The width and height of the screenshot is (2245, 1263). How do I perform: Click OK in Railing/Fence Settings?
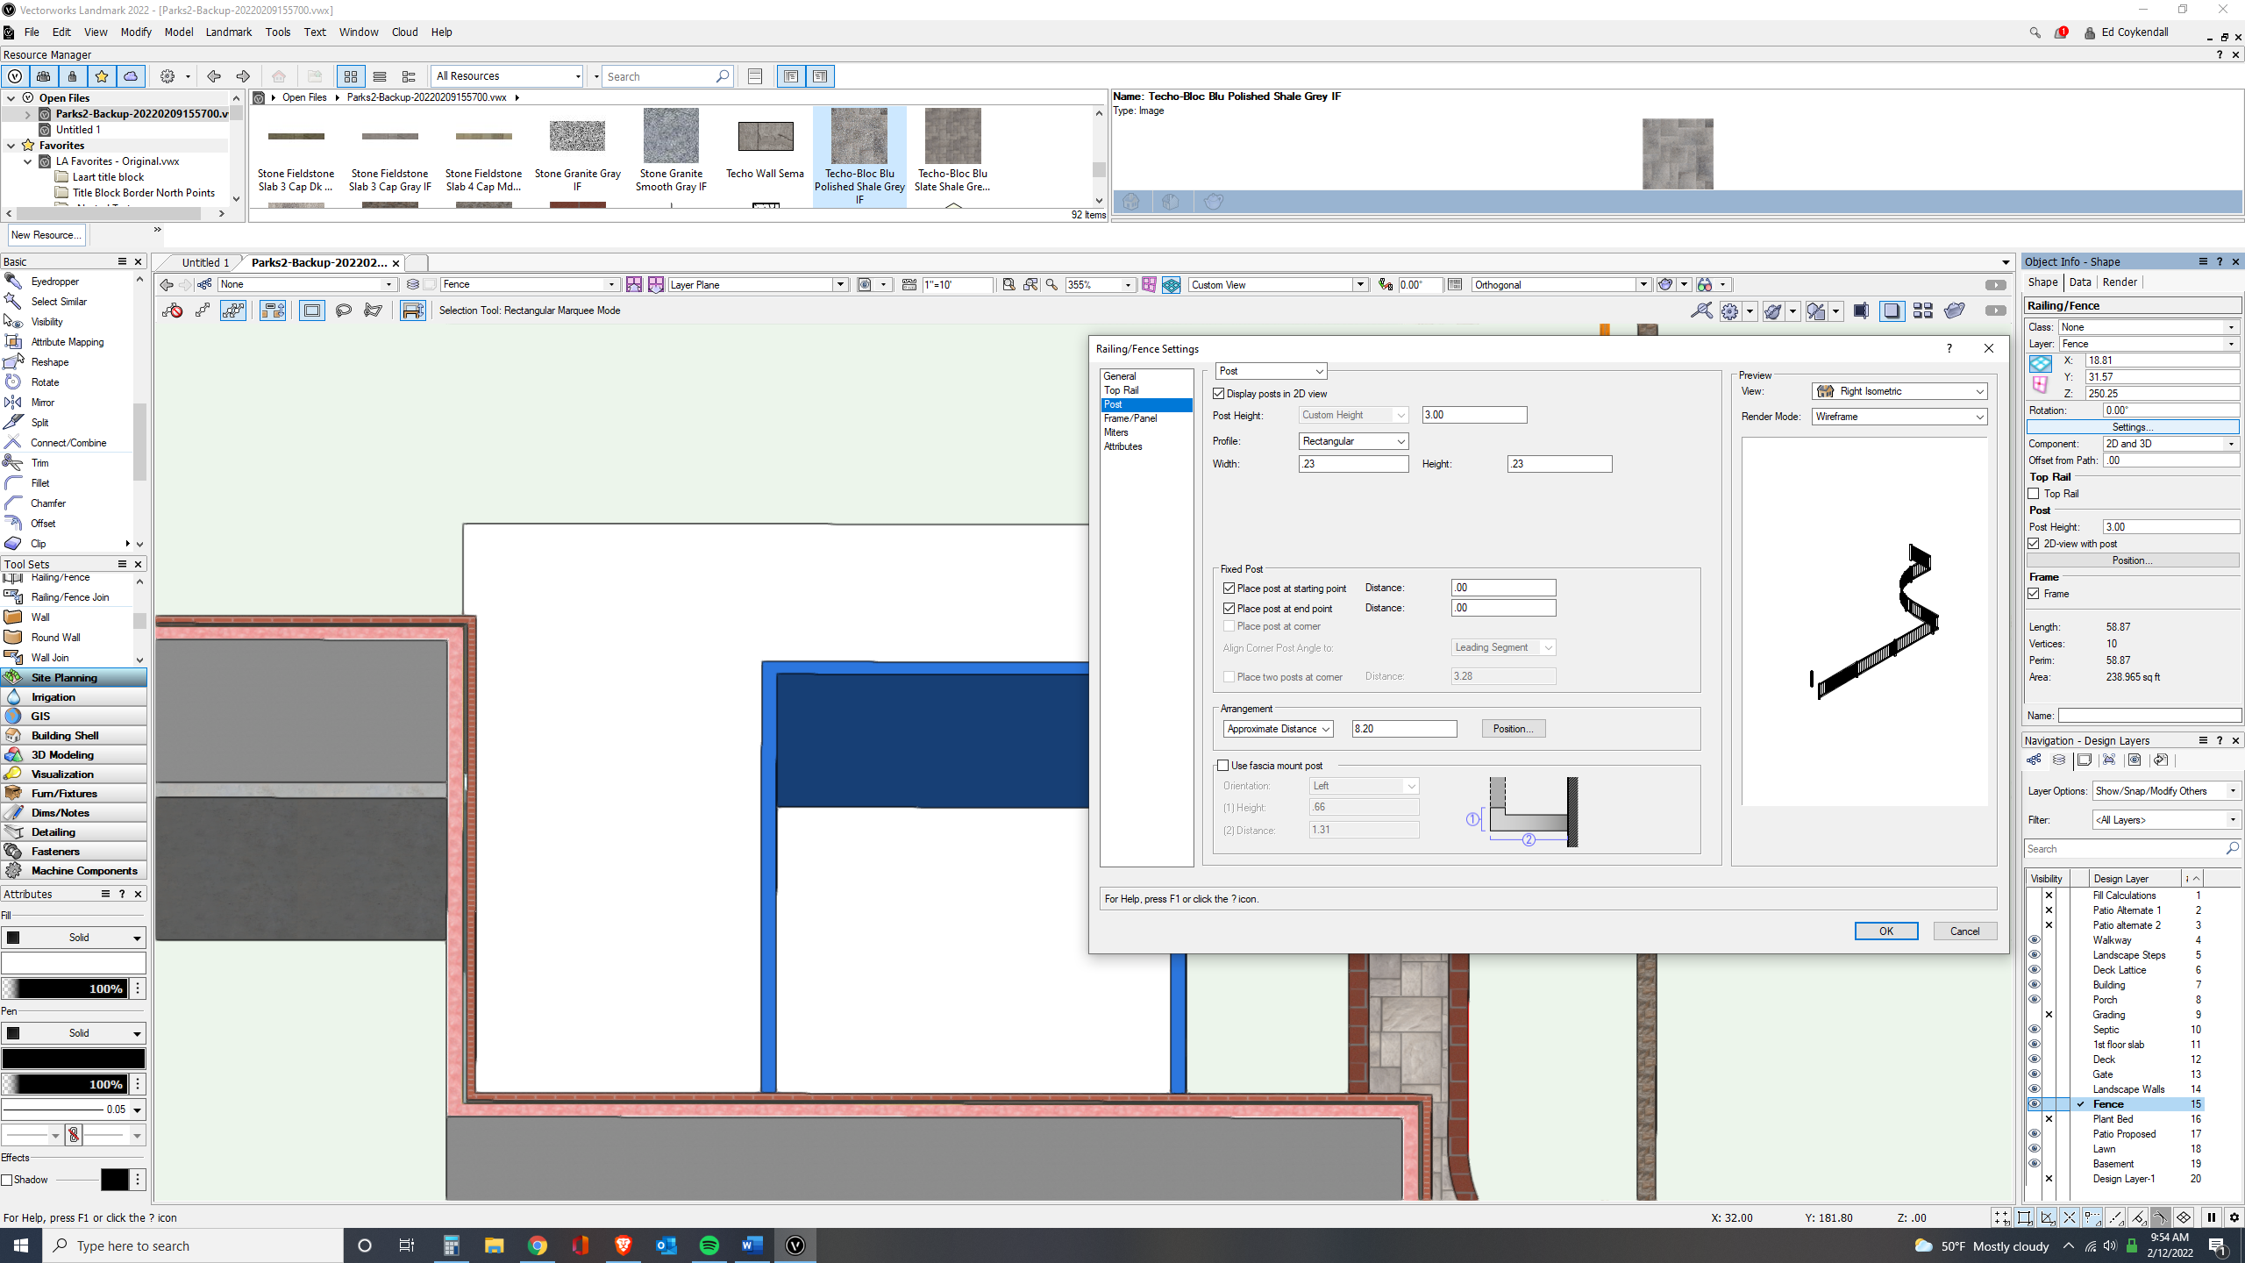click(1885, 931)
